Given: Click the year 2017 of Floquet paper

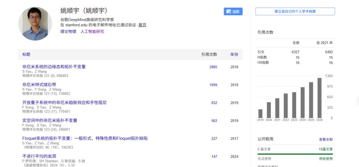Looking at the screenshot, I should point(234,139).
